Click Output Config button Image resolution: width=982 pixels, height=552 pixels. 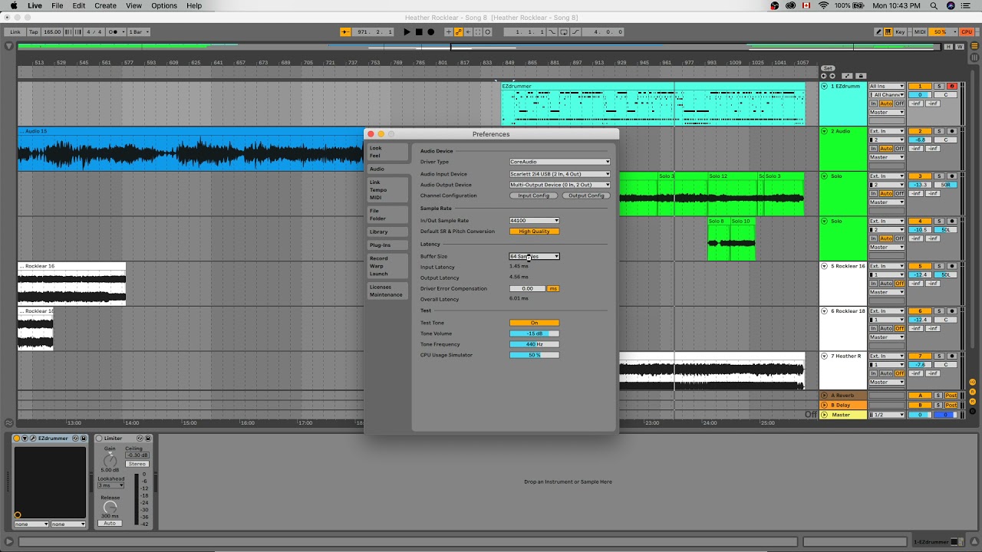pos(586,195)
